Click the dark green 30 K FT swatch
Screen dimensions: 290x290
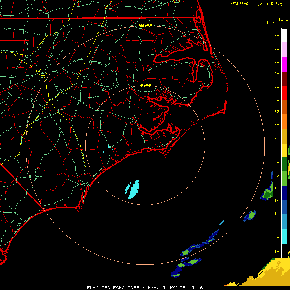285,164
